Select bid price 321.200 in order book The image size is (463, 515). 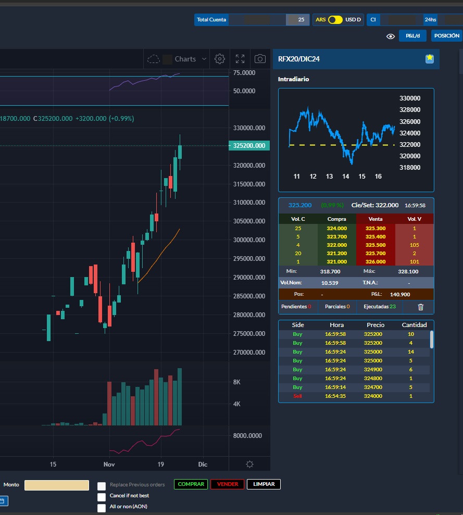click(x=336, y=254)
